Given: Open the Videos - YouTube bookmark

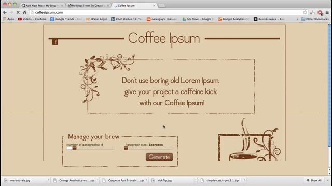Looking at the screenshot, I should click(32, 19).
